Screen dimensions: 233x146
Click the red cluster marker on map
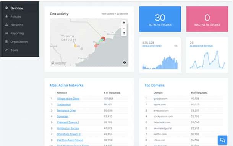(x=103, y=39)
